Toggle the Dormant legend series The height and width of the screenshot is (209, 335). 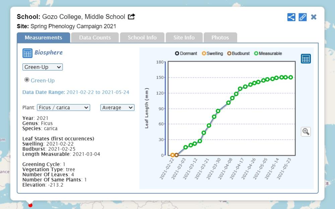(x=186, y=53)
